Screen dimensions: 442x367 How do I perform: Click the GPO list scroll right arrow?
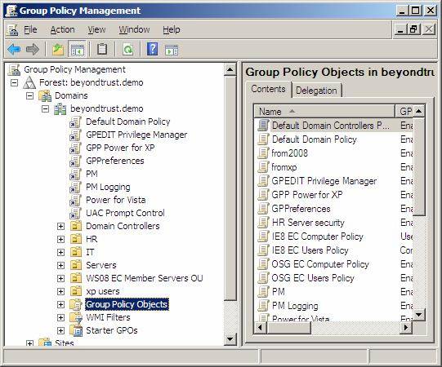(406, 327)
